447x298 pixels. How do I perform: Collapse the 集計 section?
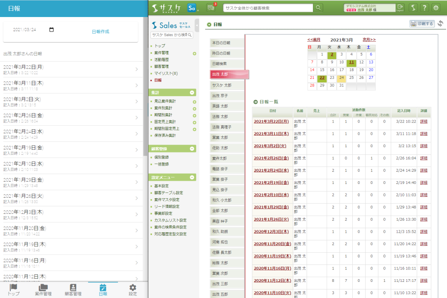(x=192, y=93)
